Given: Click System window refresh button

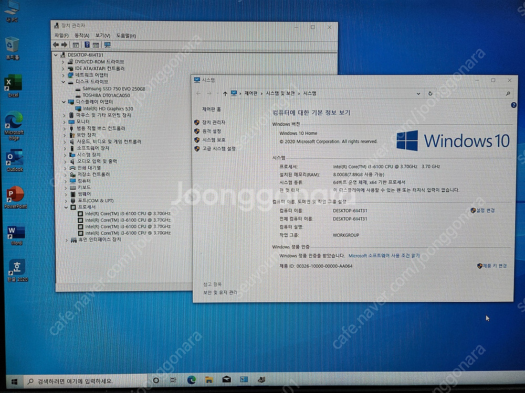Looking at the screenshot, I should (x=430, y=94).
